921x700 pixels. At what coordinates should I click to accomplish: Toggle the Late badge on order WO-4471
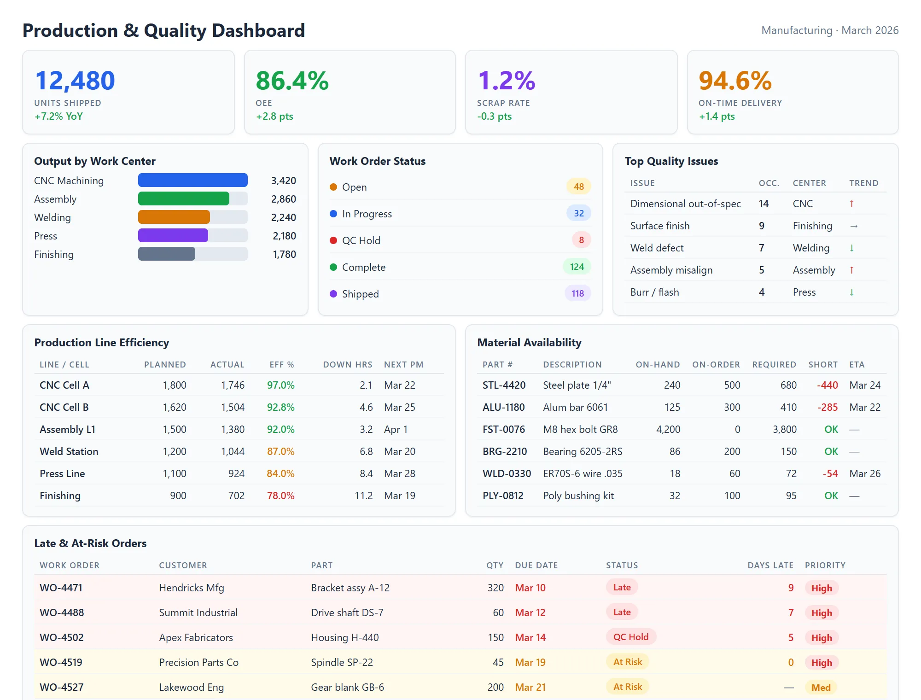pyautogui.click(x=621, y=587)
